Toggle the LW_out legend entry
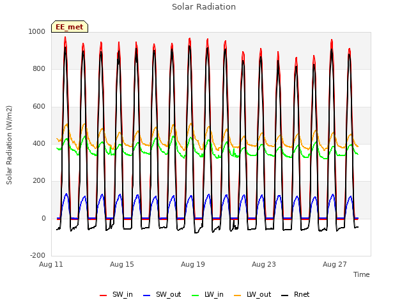 point(252,294)
